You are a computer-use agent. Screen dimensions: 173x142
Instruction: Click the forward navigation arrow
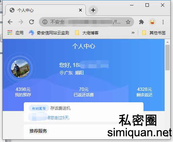coord(21,22)
